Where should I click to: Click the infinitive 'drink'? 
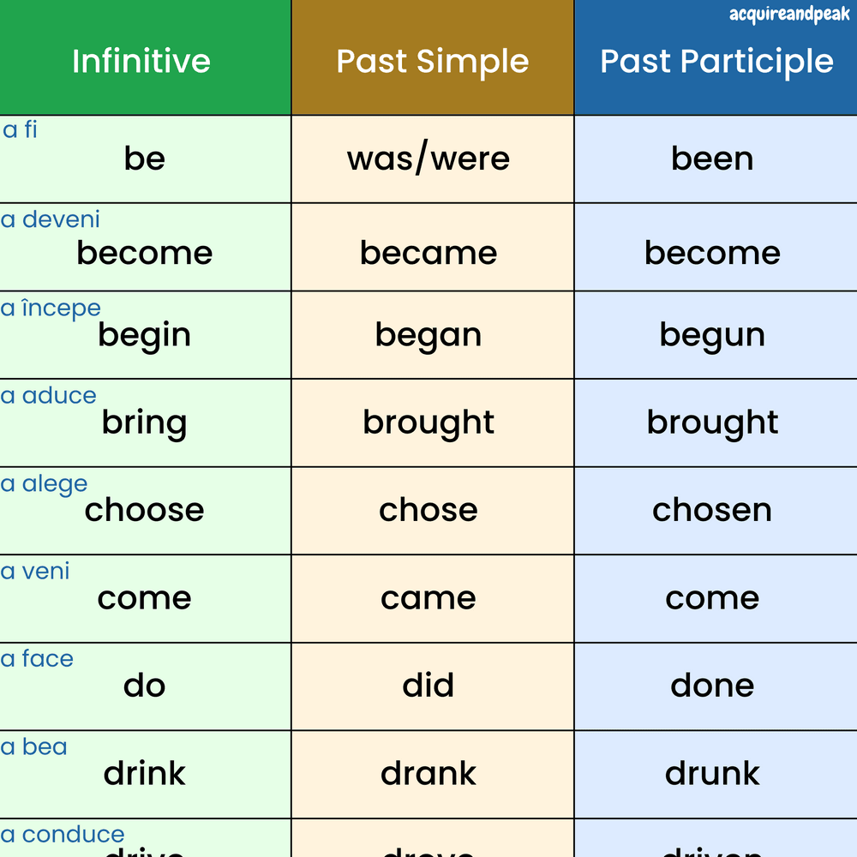coord(144,773)
